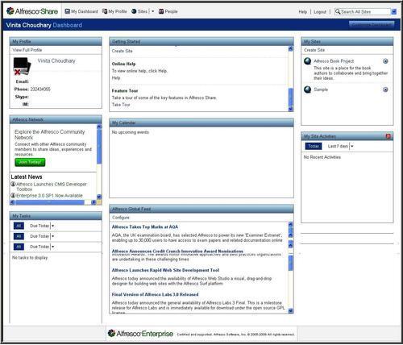
Task: Click the Alfresco Enterprise footer logo
Action: click(140, 334)
